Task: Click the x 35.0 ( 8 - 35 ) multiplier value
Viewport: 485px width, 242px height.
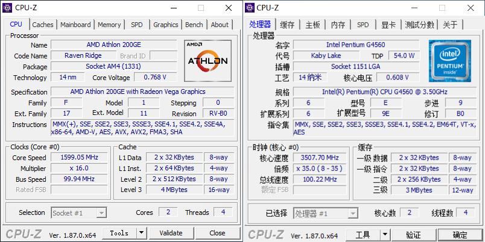Action: point(320,169)
